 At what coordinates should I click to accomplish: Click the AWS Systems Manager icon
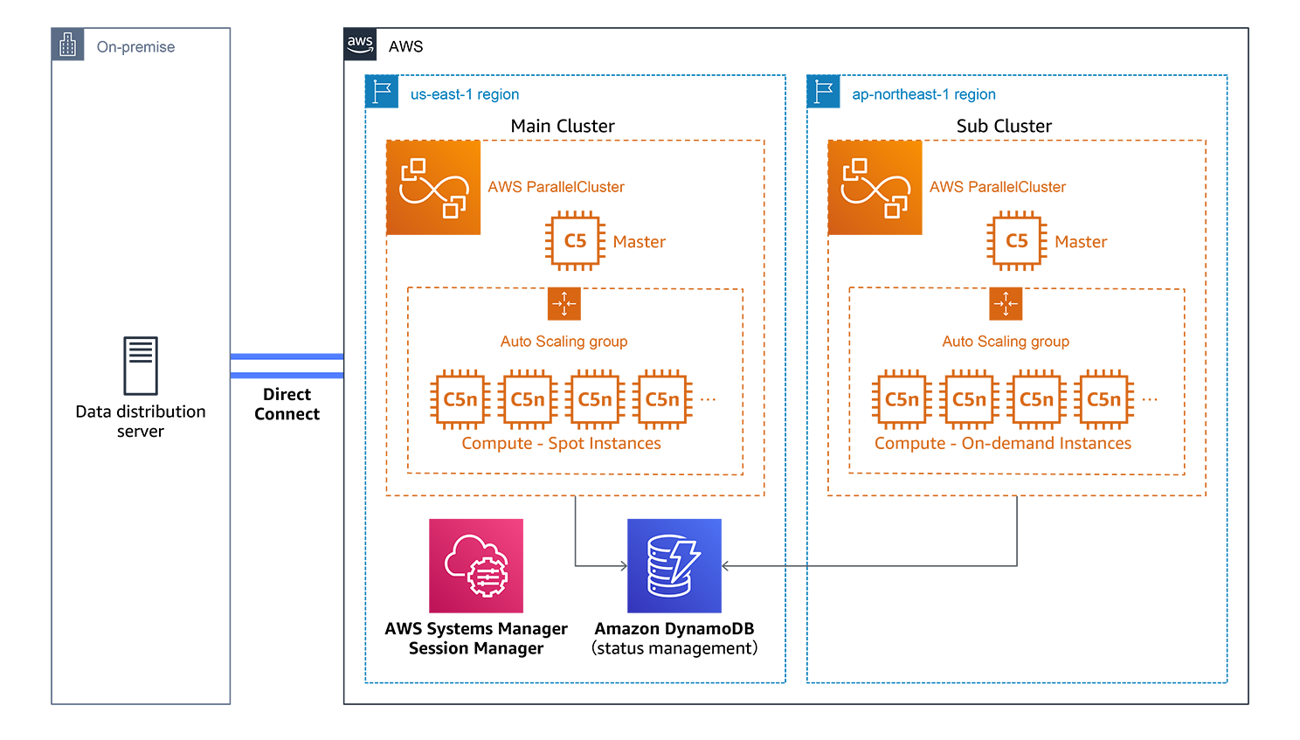tap(476, 566)
